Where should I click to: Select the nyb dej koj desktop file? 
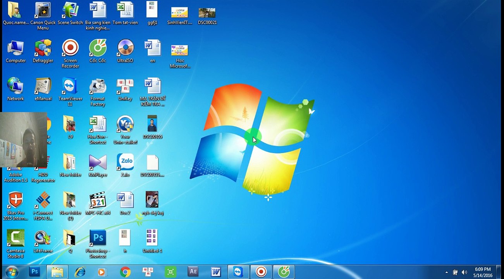click(152, 203)
